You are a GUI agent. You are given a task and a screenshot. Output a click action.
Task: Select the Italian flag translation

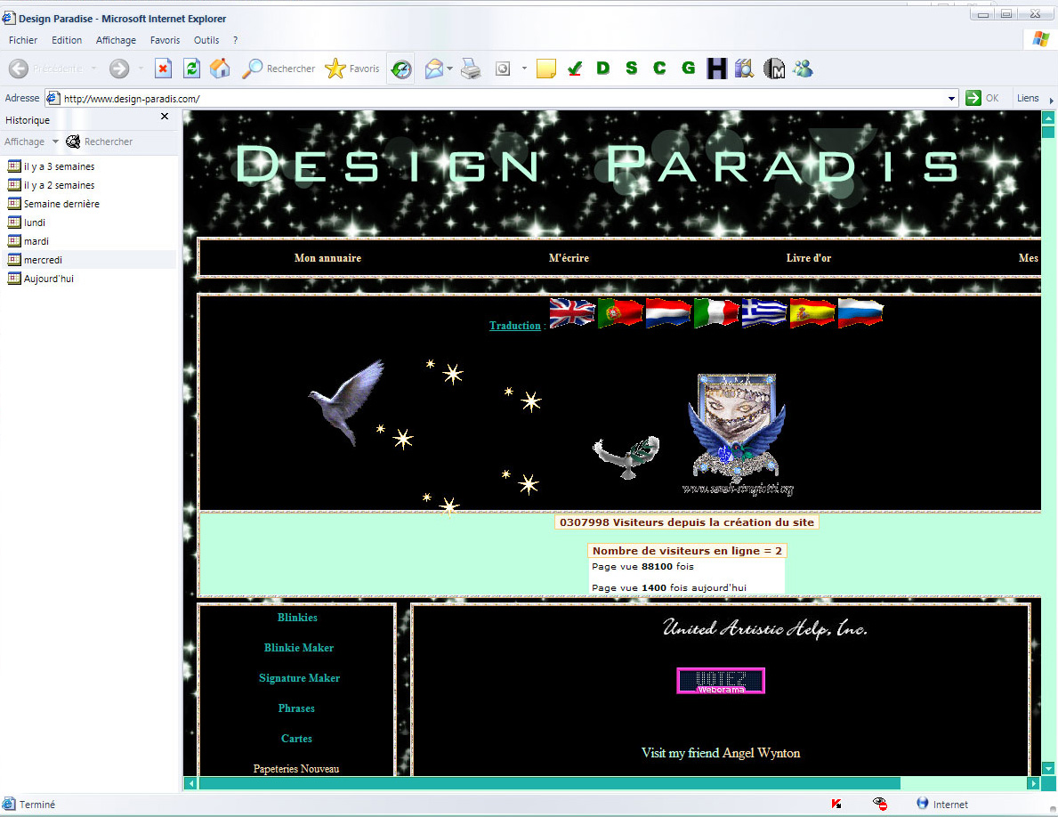click(x=716, y=313)
